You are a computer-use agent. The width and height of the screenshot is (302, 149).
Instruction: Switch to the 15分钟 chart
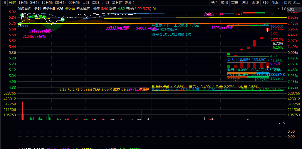click(47, 3)
